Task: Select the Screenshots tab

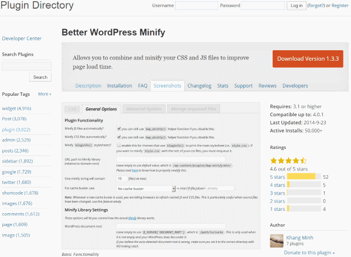Action: coord(167,86)
